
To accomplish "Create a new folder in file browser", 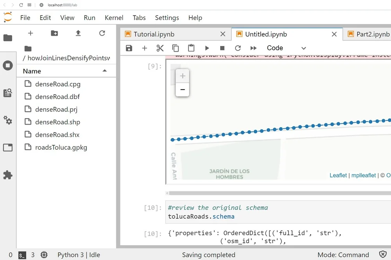I will tap(54, 33).
